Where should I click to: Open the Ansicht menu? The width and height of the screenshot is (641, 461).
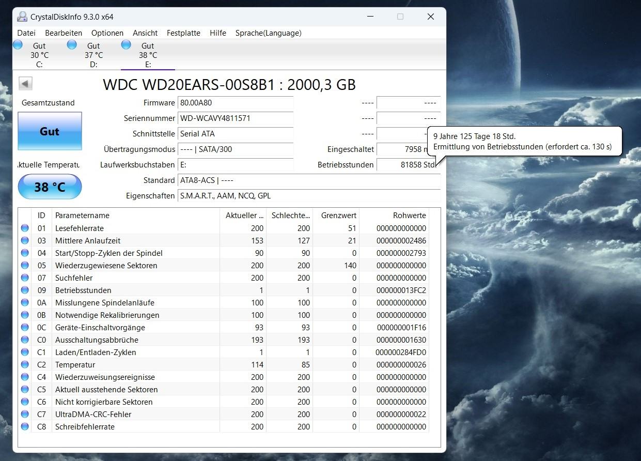coord(145,33)
